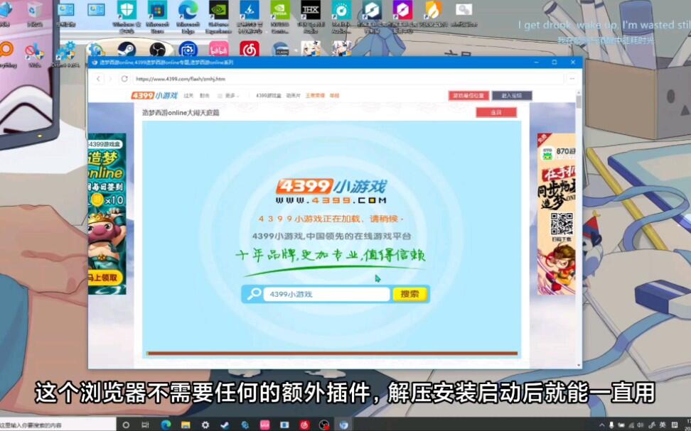691x431 pixels.
Task: Open the pink bilibili icon on the taskbar
Action: pyautogui.click(x=265, y=425)
